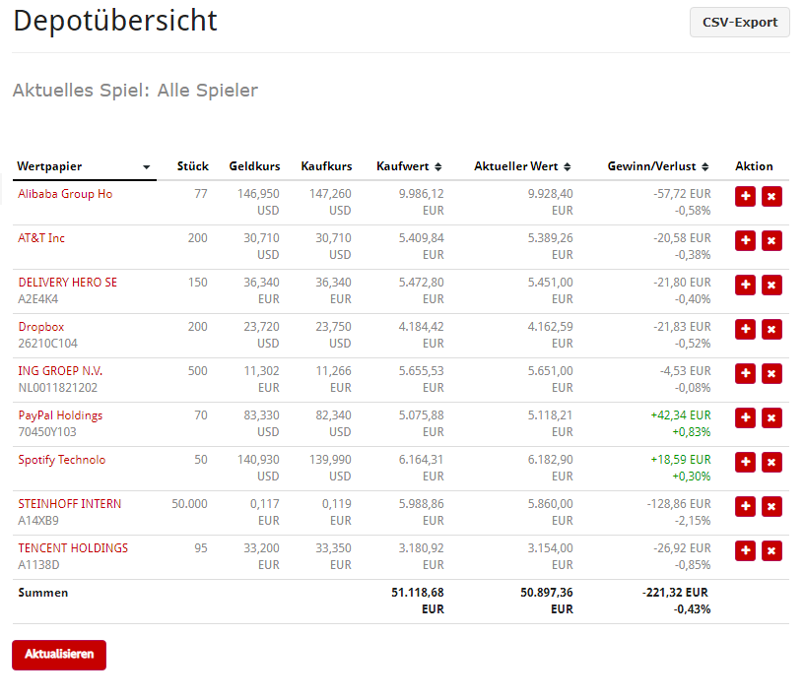Select Alibaba Geldkurs 146,950
This screenshot has height=700, width=804.
click(258, 194)
